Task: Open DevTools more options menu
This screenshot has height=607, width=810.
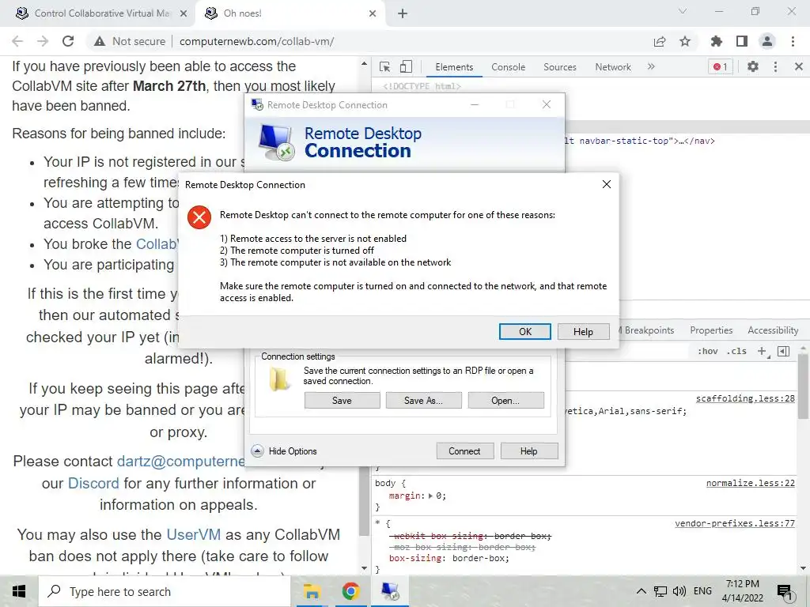Action: (775, 66)
